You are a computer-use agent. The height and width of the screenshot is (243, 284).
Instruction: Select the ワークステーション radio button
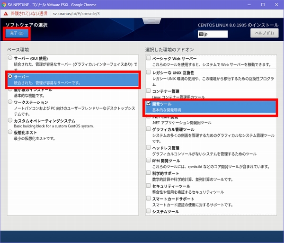tap(10, 102)
